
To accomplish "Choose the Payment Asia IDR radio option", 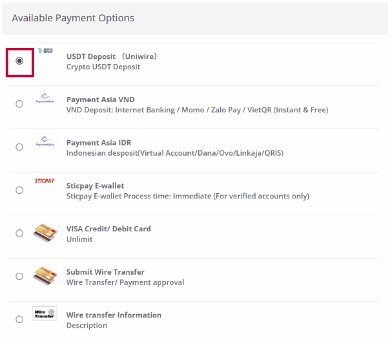I will pyautogui.click(x=19, y=147).
